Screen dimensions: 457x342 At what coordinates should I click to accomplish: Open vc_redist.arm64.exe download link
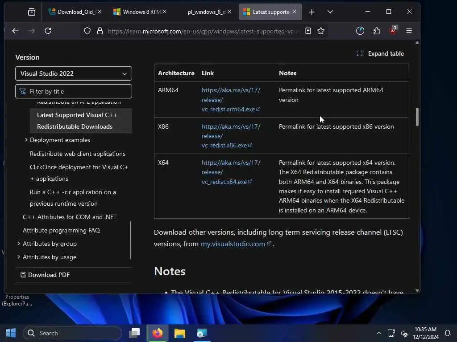(x=231, y=100)
